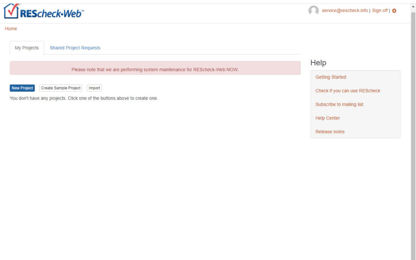
Task: Select Subscribe to mailing list link
Action: point(339,104)
